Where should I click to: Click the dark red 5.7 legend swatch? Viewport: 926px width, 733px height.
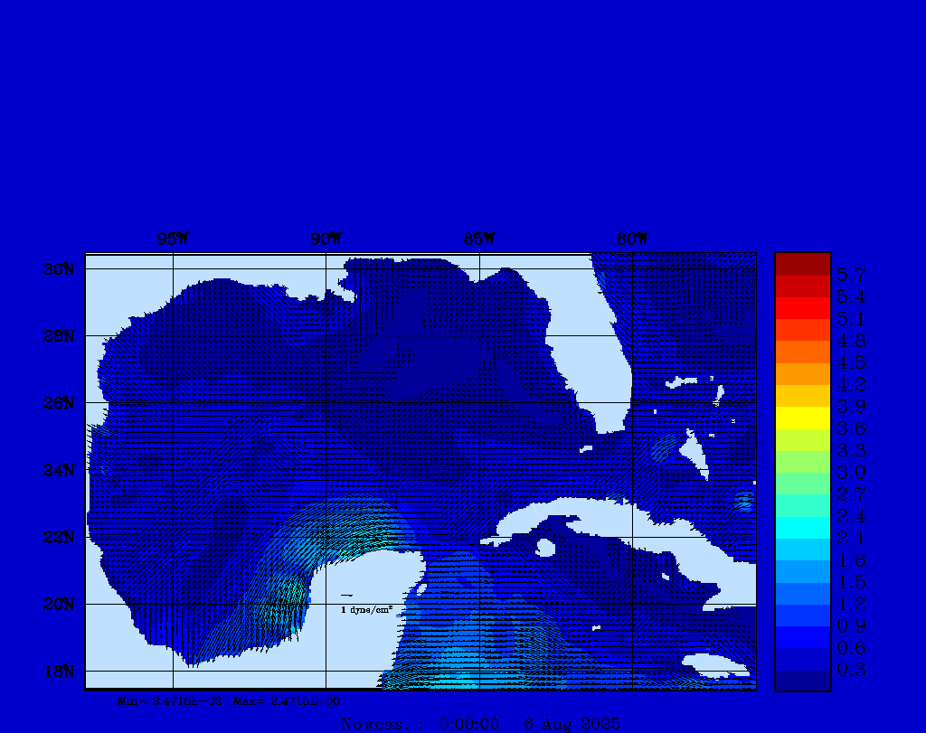(x=802, y=264)
